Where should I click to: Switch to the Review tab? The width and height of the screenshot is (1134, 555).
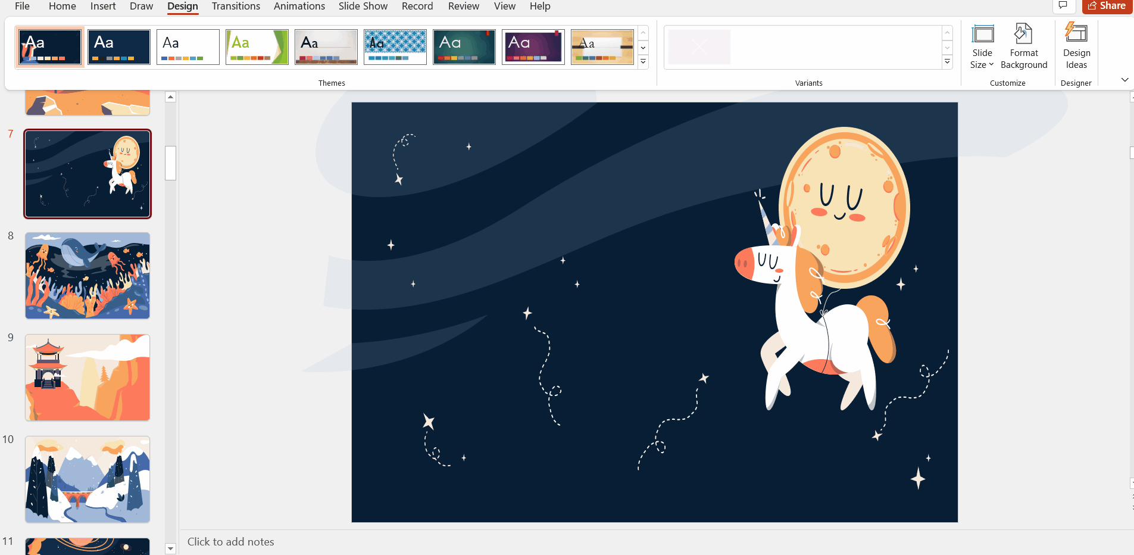pos(464,6)
